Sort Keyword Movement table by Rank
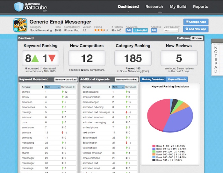This screenshot has height=173, width=223. [x=52, y=87]
